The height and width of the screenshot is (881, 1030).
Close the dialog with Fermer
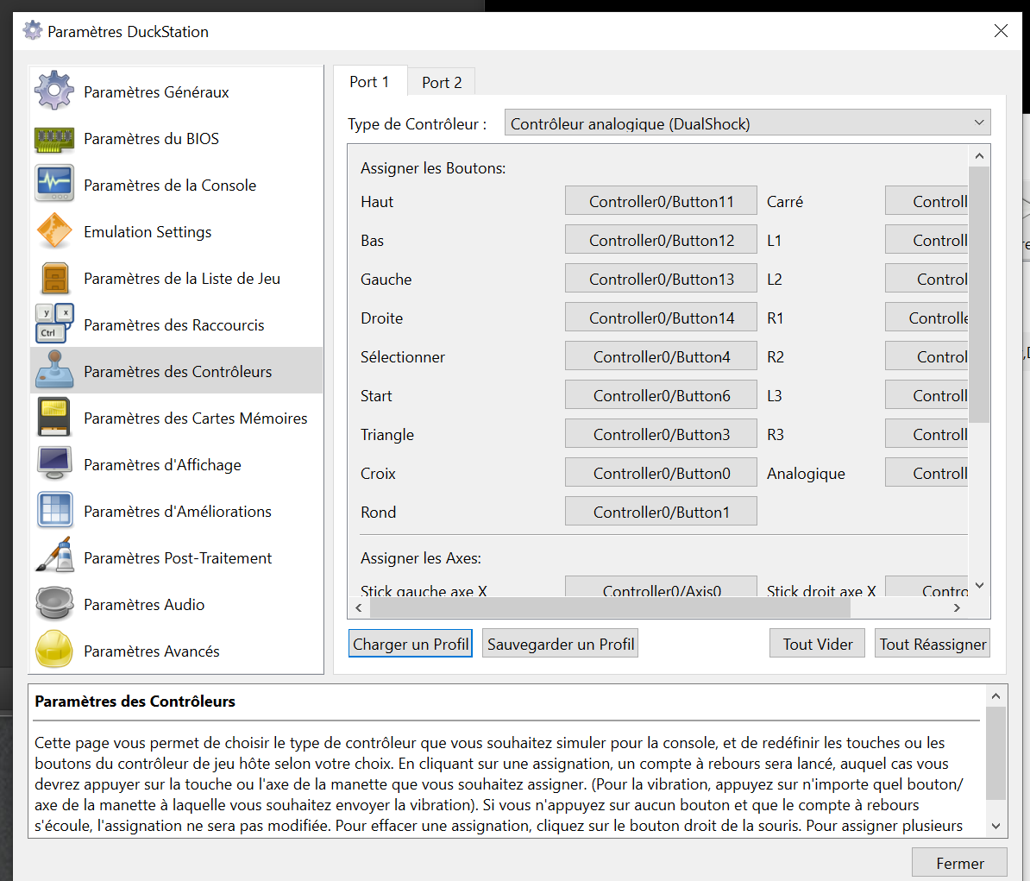click(960, 863)
